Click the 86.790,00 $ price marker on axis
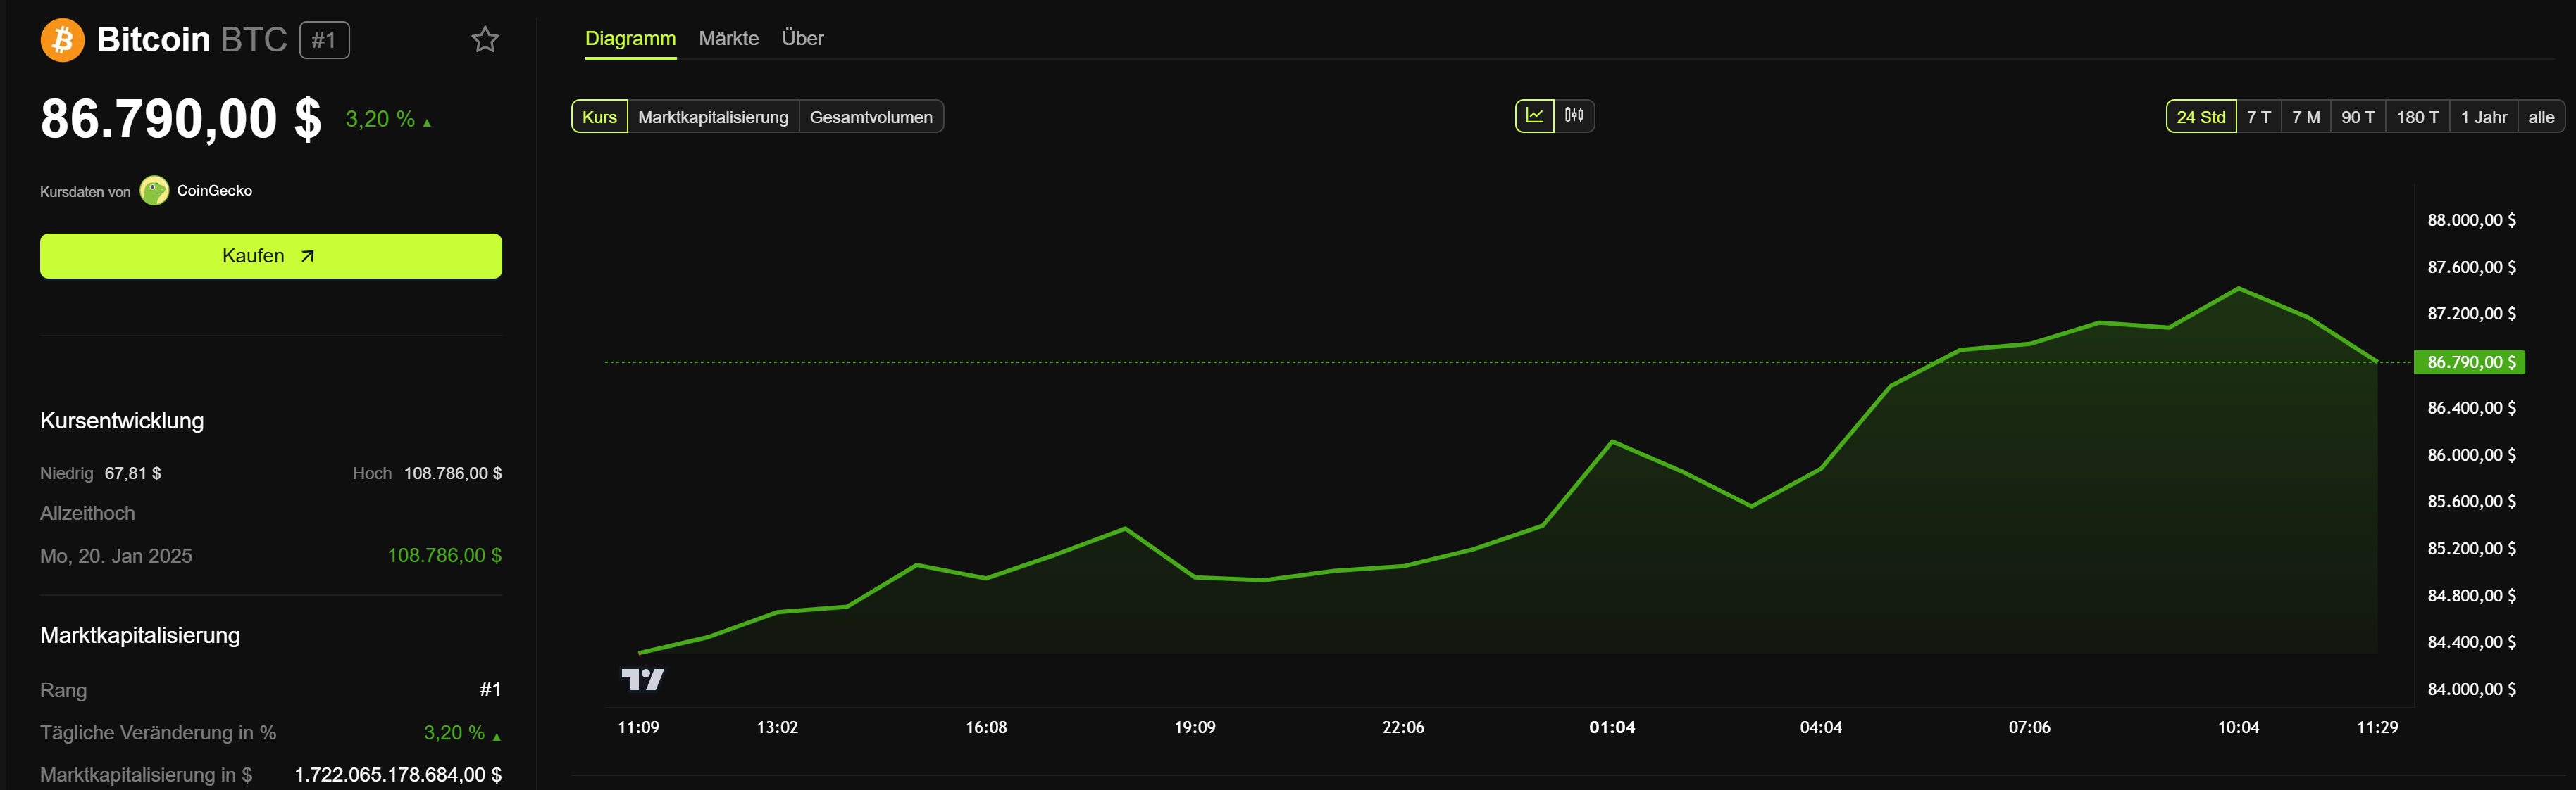The width and height of the screenshot is (2576, 790). [x=2469, y=362]
